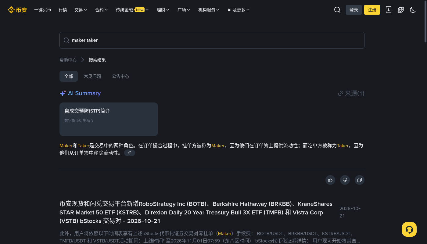This screenshot has width=427, height=244.
Task: Click the 登录 button
Action: tap(354, 10)
